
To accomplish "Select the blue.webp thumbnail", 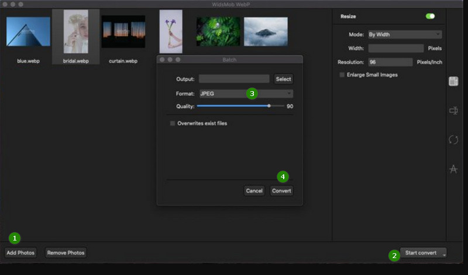I will tap(28, 32).
